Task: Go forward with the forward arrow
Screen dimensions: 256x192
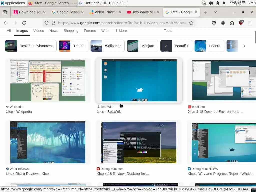Action: 15,23
